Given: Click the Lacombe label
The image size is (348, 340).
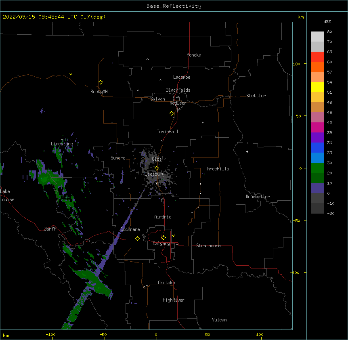Looking at the screenshot, I should pos(182,77).
